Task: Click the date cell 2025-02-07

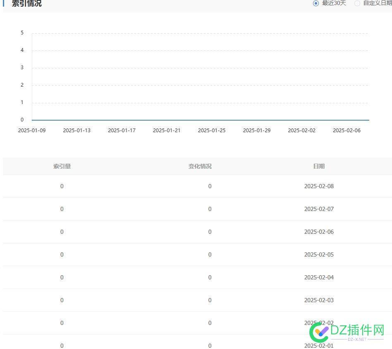Action: [x=319, y=209]
